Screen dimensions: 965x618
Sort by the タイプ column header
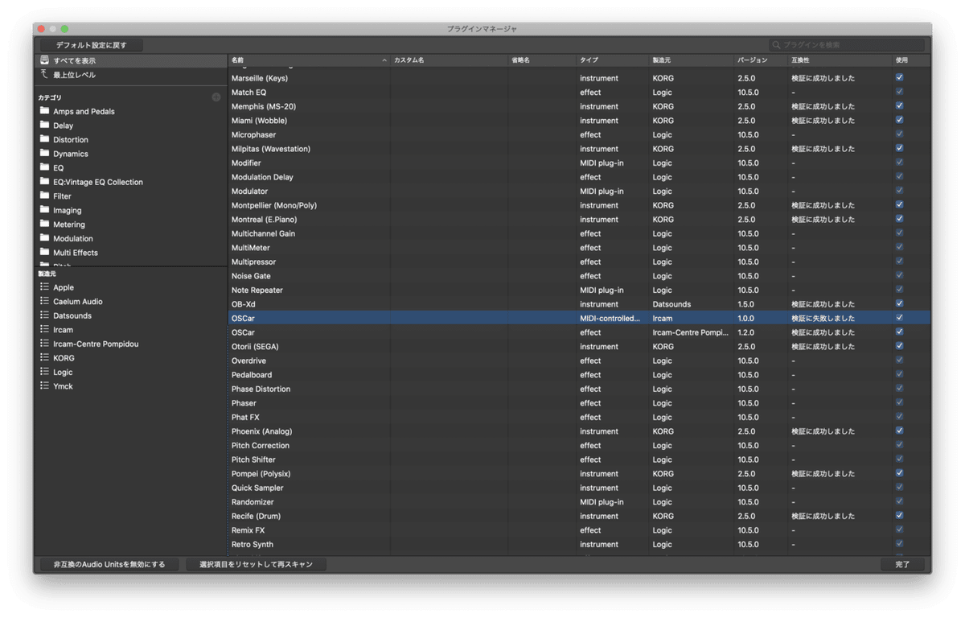(x=613, y=60)
